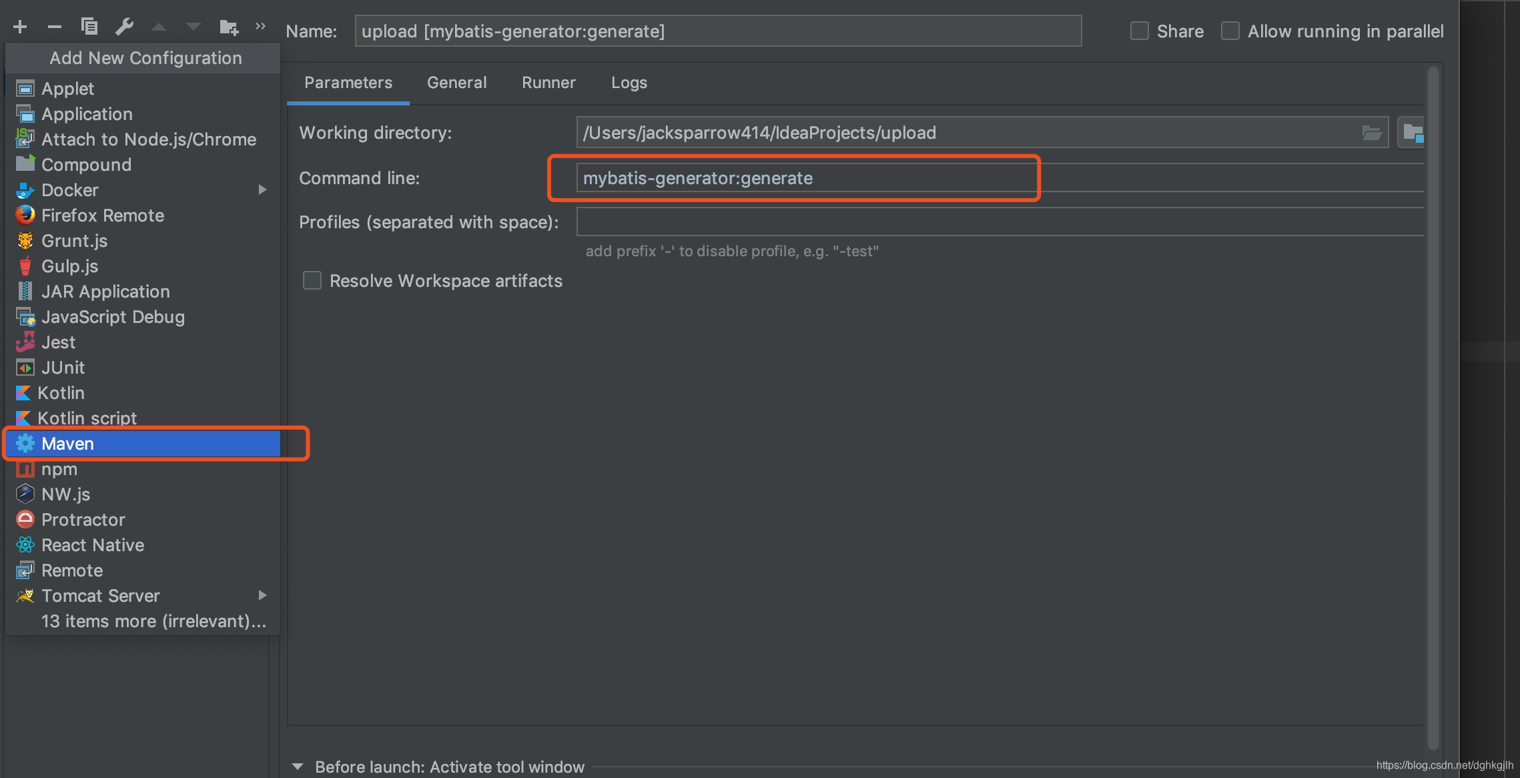Choose Kotlin configuration type
This screenshot has width=1520, height=778.
coord(141,393)
